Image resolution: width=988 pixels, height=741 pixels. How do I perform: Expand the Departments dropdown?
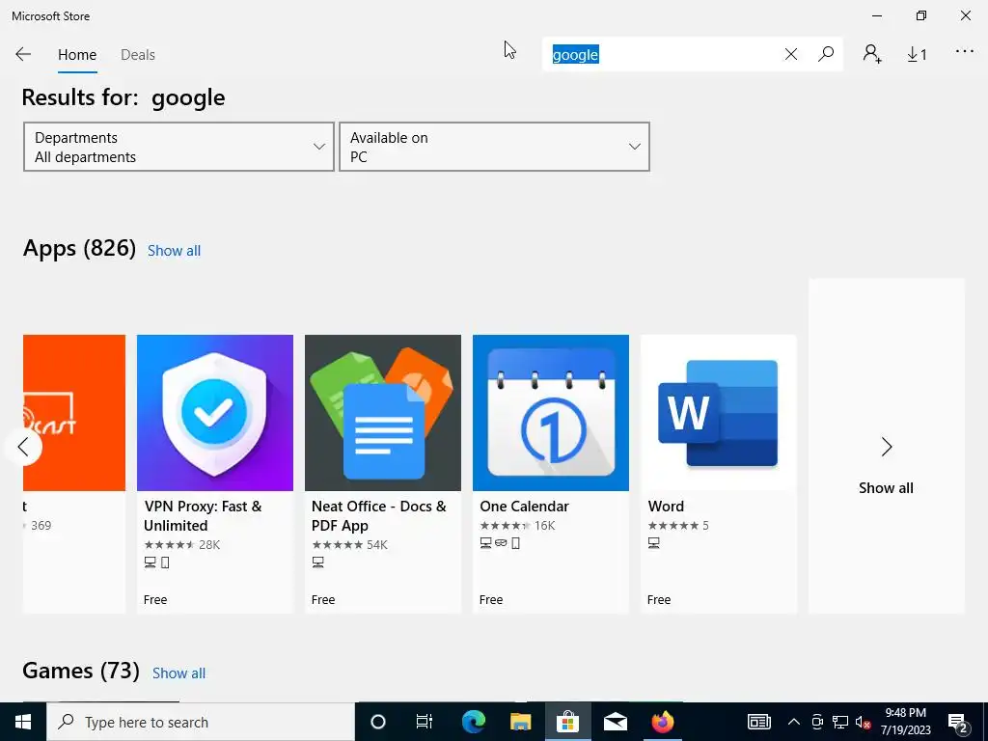click(x=178, y=147)
